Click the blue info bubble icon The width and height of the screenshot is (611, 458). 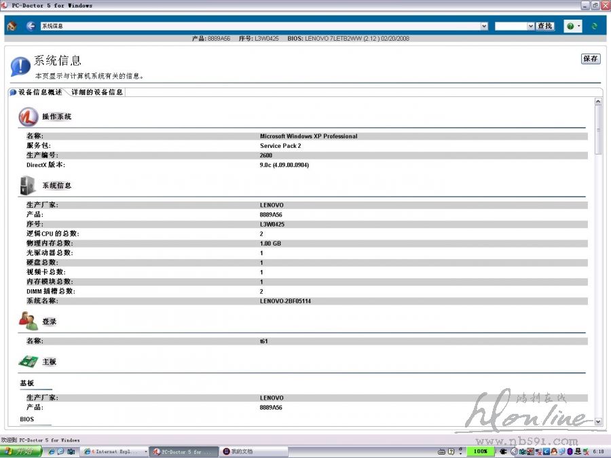pos(20,66)
